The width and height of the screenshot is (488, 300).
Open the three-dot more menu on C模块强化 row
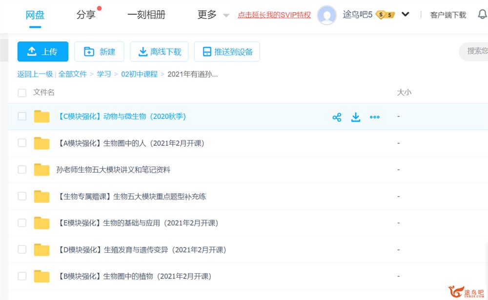point(375,117)
